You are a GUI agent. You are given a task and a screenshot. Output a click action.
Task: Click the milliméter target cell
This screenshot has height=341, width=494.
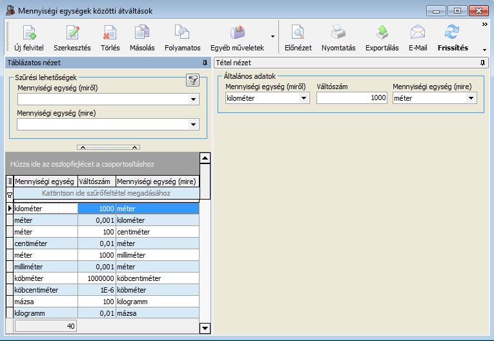tap(157, 255)
